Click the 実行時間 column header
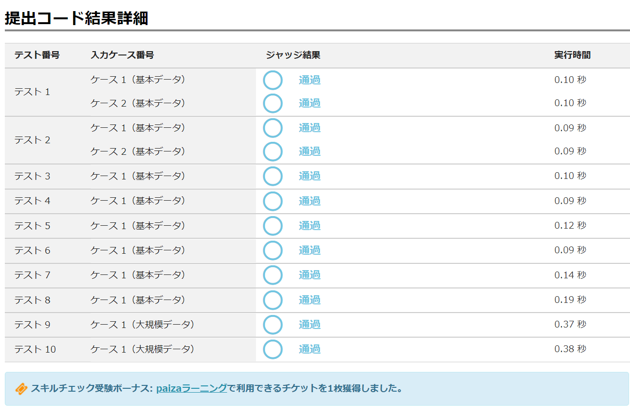 tap(572, 55)
